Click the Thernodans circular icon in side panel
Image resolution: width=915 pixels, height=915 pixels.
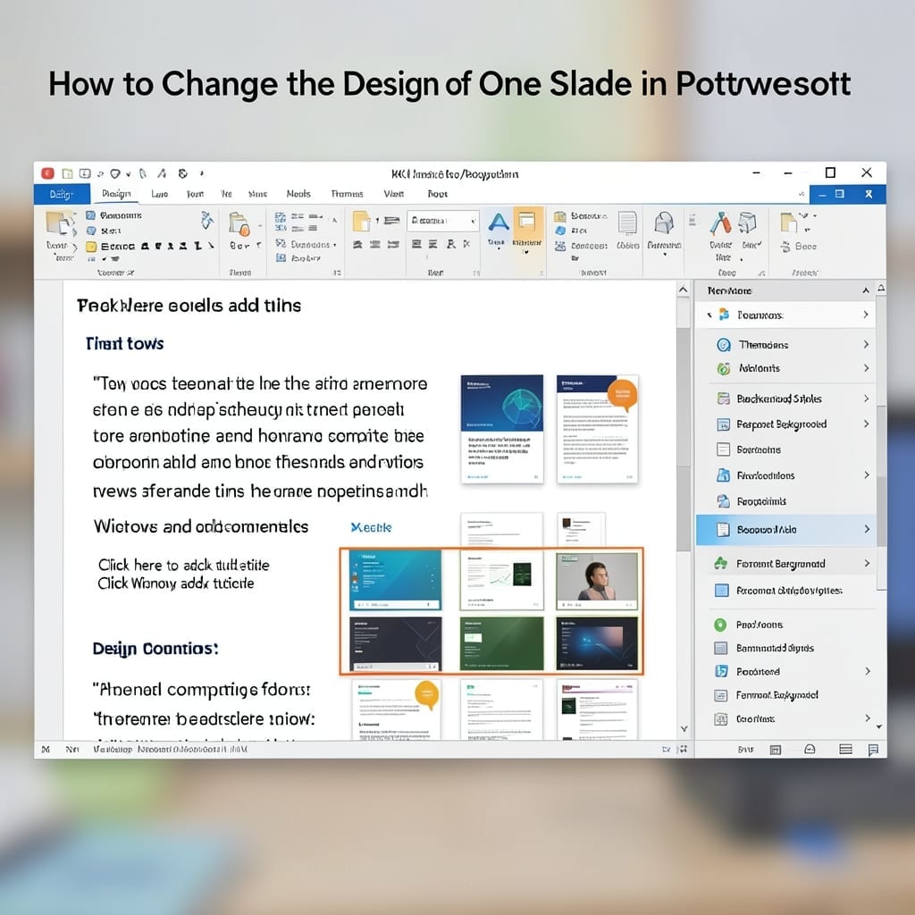(724, 345)
